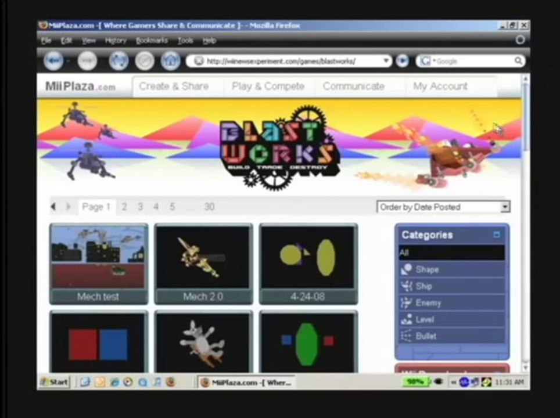This screenshot has height=418, width=560.
Task: Go to page 3 of results
Action: pos(140,207)
